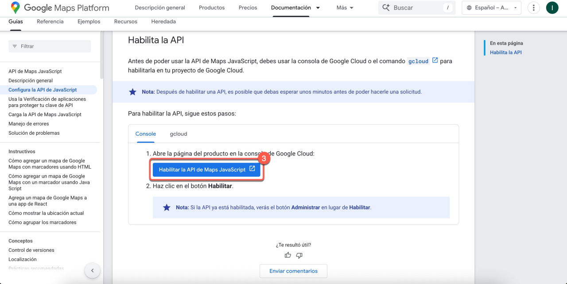Open the Más dropdown menu
567x284 pixels.
pos(345,8)
